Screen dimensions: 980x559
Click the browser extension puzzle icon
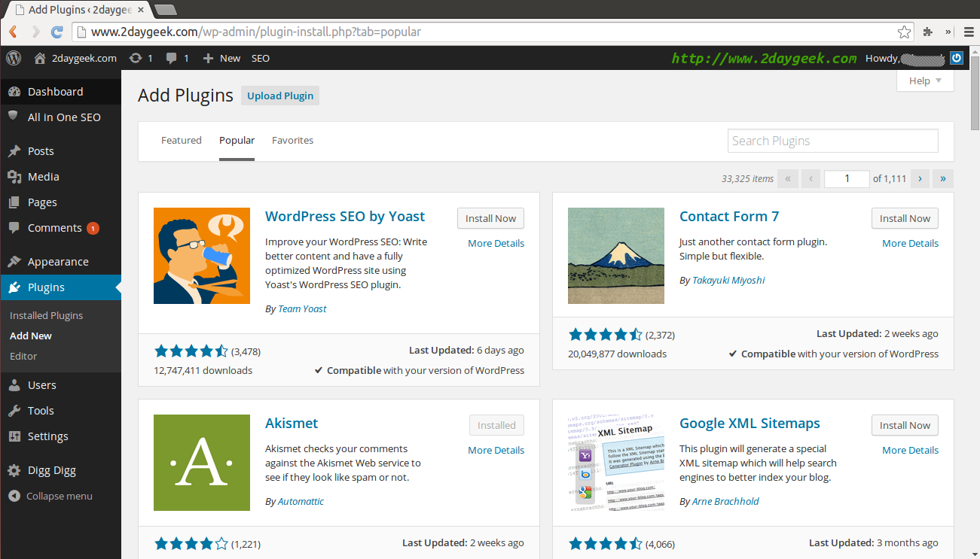tap(928, 32)
